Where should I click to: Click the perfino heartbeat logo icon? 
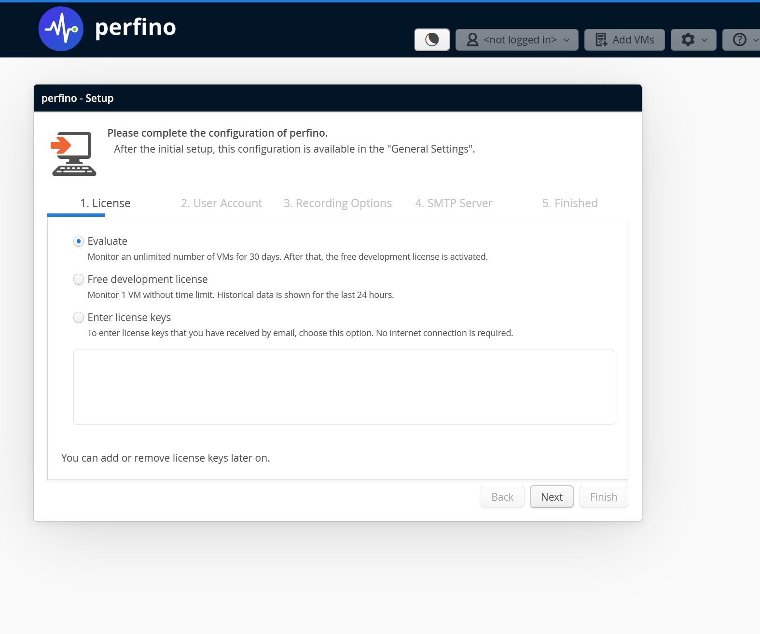pos(61,29)
